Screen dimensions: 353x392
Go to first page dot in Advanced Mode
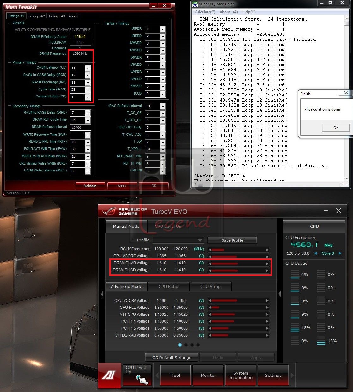(180, 345)
